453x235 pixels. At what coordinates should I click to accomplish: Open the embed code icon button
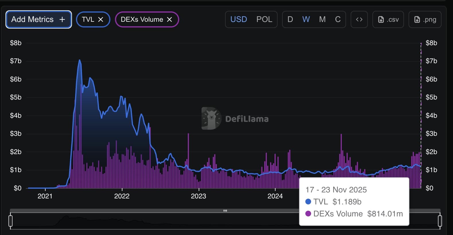[x=359, y=19]
